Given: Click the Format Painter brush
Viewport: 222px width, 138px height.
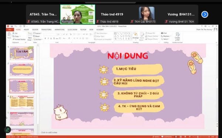Looking at the screenshot, I should pos(19,39).
